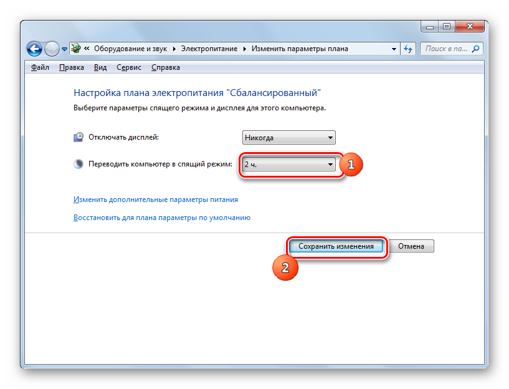The image size is (509, 389).
Task: Click the heading 'Настройка плана электропитания'
Action: tap(197, 93)
